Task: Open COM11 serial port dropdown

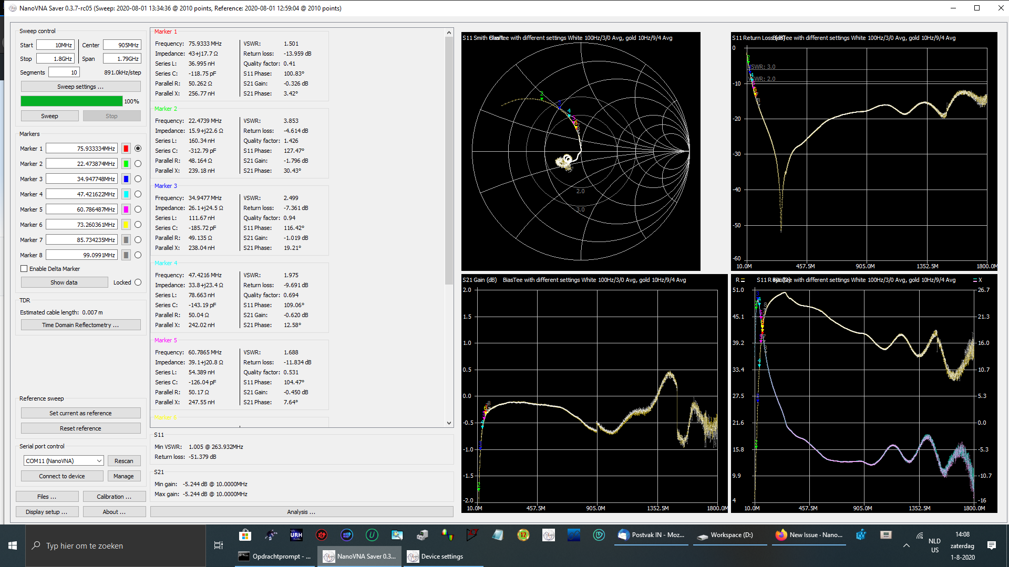Action: (63, 461)
